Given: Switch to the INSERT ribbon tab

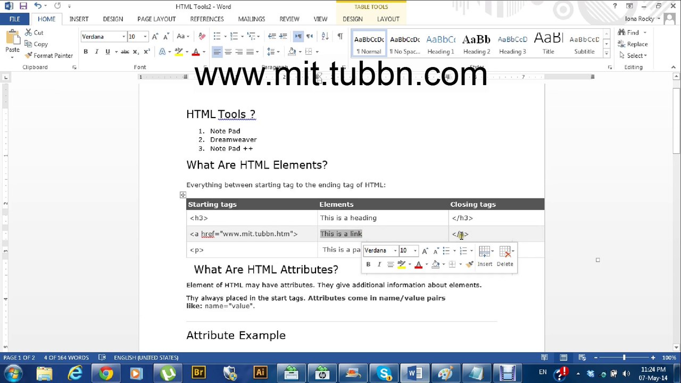Looking at the screenshot, I should click(79, 19).
